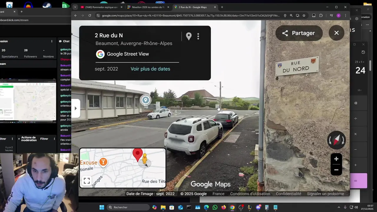
Task: Click the compass icon in Street View
Action: point(336,140)
